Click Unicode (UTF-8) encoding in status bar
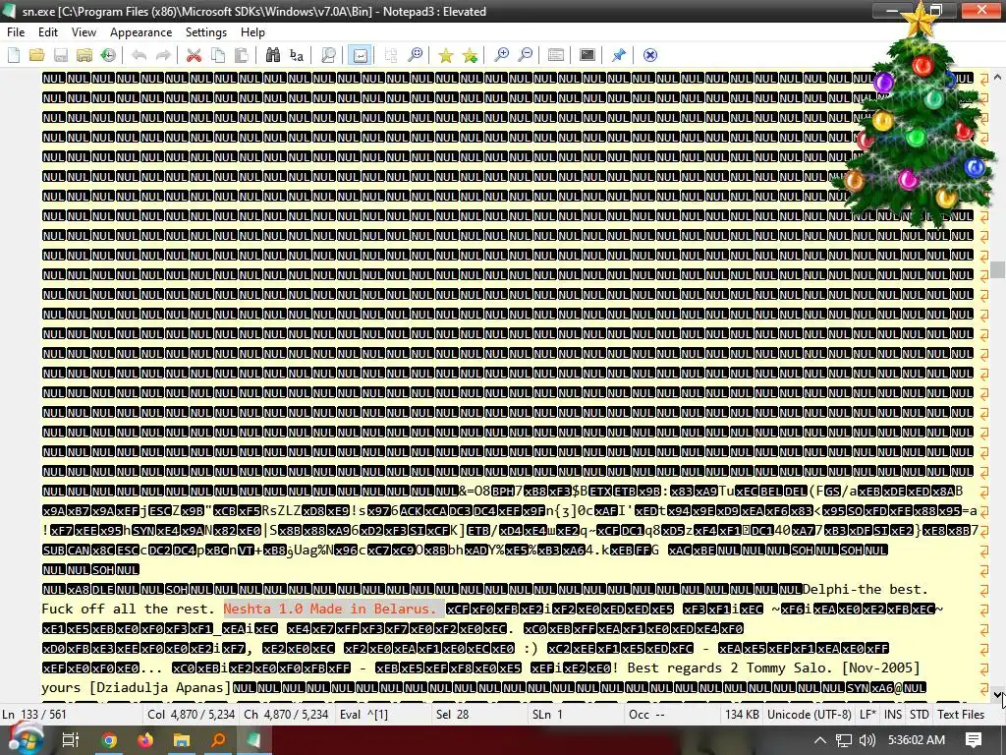 point(810,715)
